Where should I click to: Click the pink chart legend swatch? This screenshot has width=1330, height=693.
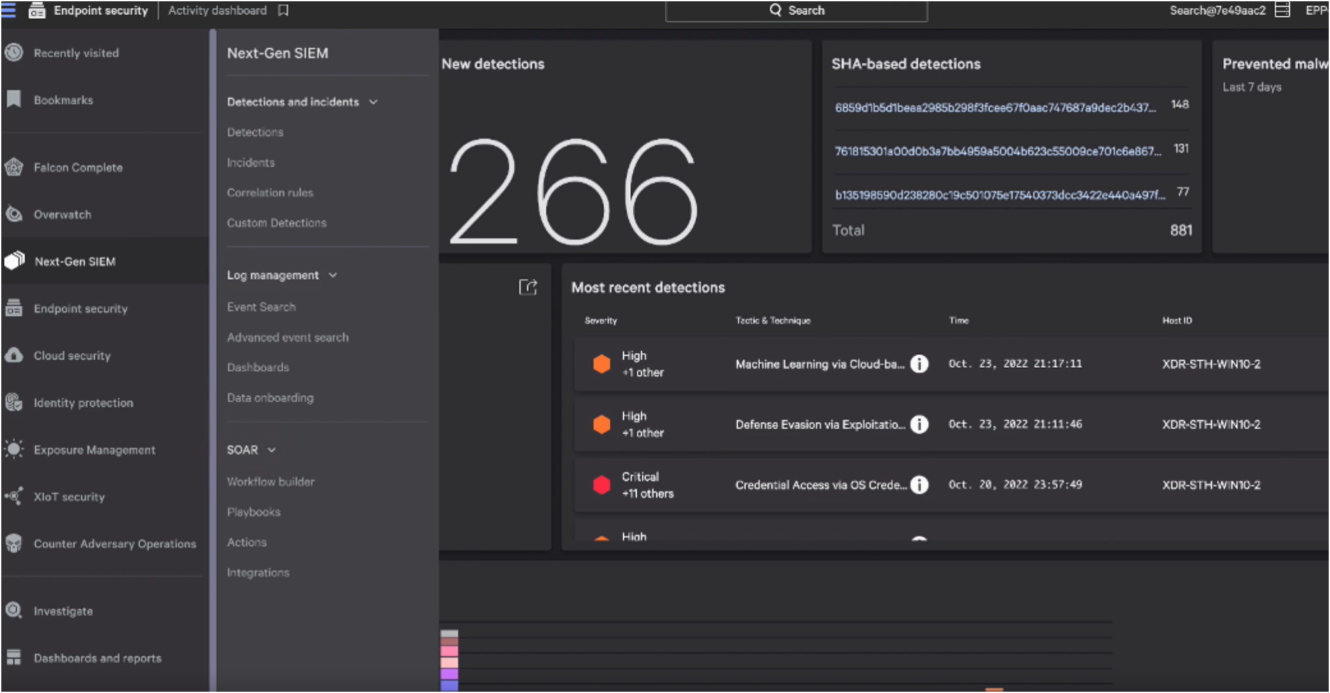[x=449, y=651]
